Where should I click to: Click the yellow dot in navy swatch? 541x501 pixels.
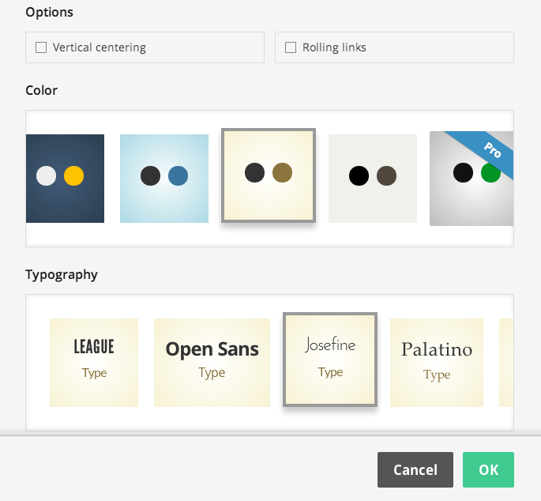(73, 175)
